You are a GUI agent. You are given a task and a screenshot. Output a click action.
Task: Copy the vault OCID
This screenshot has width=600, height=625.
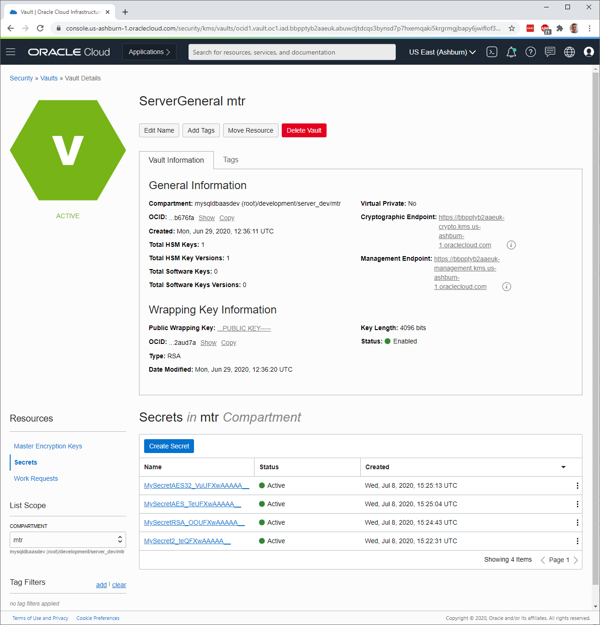click(227, 218)
